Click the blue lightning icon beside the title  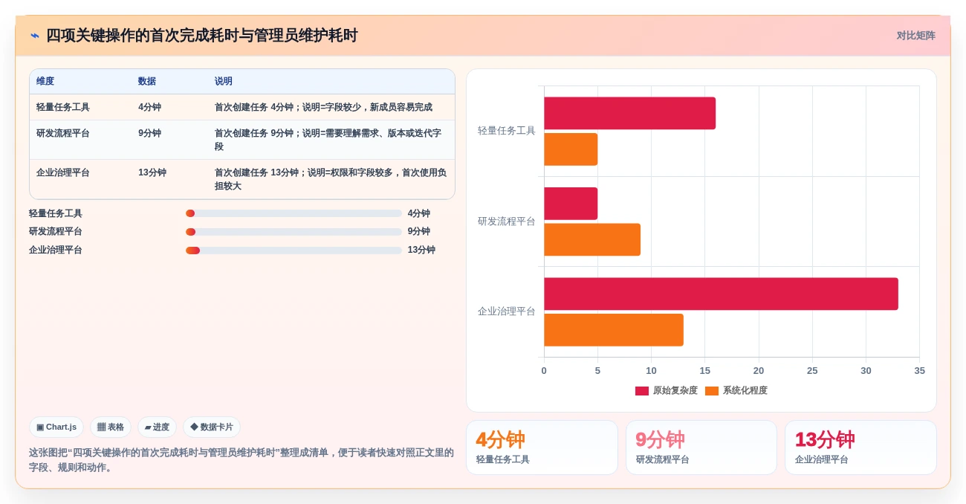point(35,36)
